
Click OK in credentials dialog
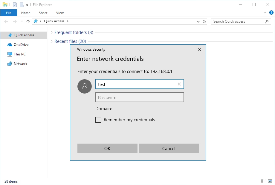(x=107, y=148)
